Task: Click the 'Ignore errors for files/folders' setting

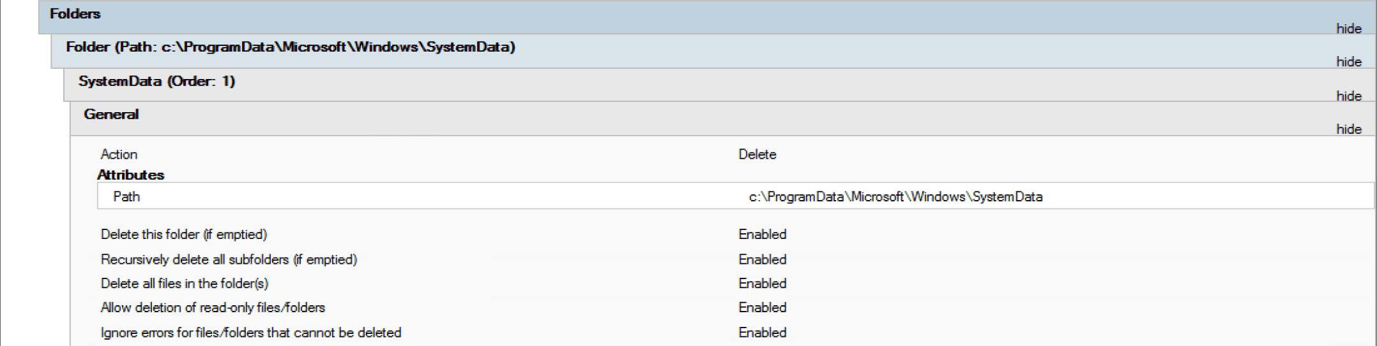Action: pos(251,333)
